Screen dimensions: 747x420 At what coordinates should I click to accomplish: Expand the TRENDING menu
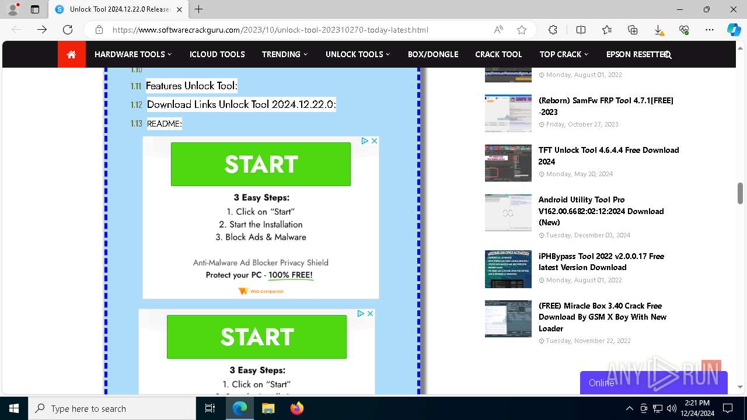(x=285, y=54)
